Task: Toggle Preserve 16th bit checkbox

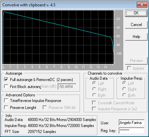Action: pyautogui.click(x=45, y=107)
